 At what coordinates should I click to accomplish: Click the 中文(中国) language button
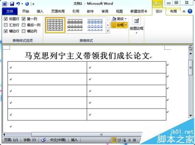click(x=58, y=140)
